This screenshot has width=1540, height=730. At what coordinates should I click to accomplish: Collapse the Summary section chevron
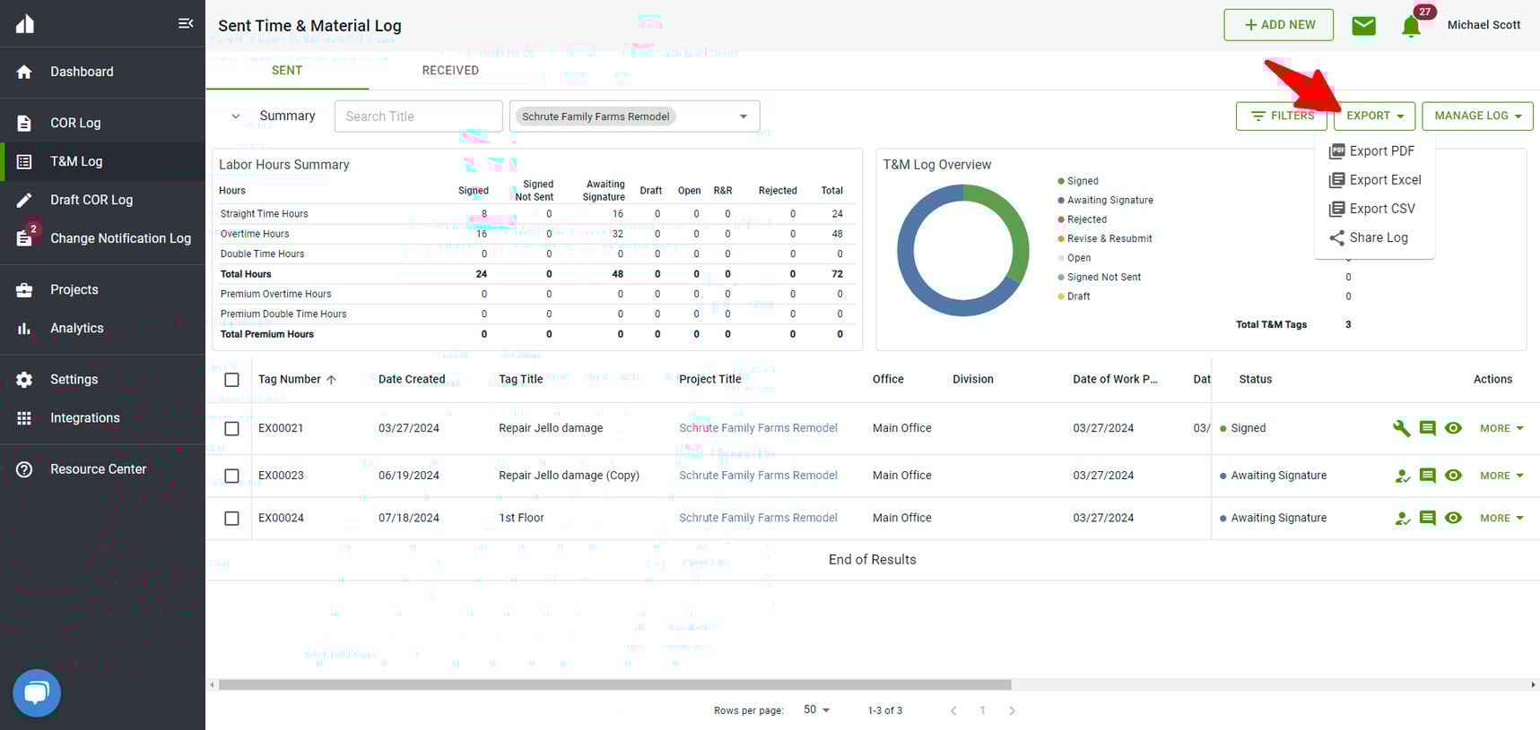tap(236, 116)
